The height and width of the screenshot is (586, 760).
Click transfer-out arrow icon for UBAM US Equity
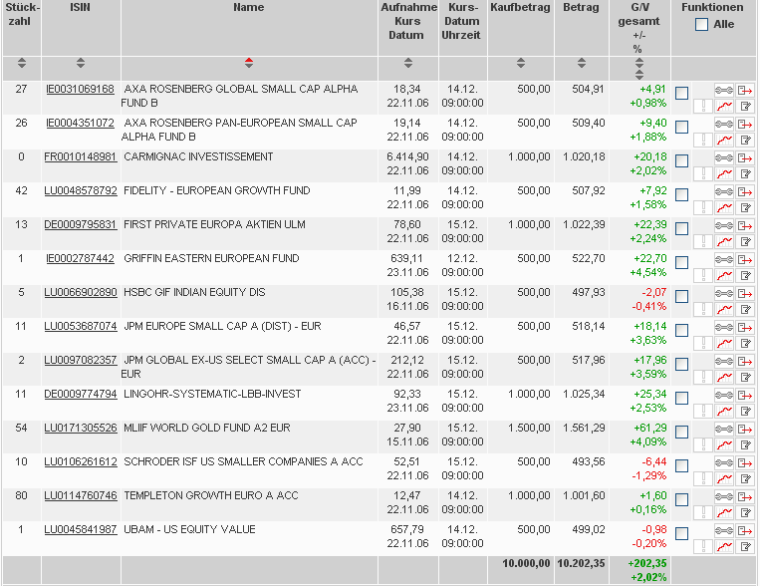click(744, 530)
